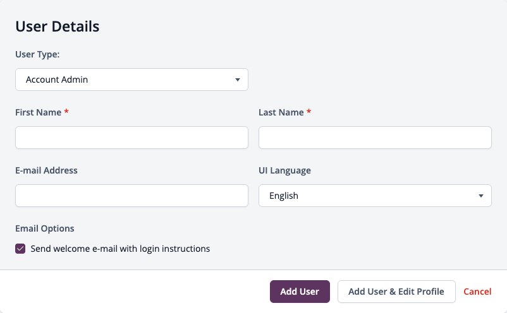Click the caret arrow in User Type field
507x313 pixels.
[238, 80]
